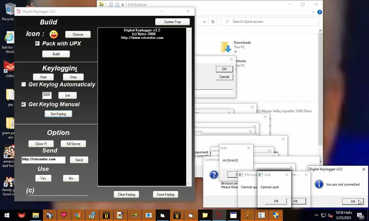Select the gay folder on desktop
Screen dimensions: 369x221
(x=10, y=97)
